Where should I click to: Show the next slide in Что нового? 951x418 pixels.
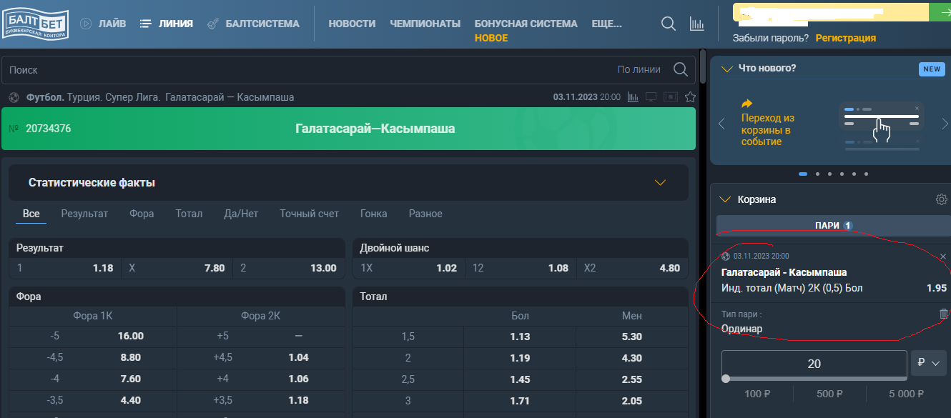[945, 124]
